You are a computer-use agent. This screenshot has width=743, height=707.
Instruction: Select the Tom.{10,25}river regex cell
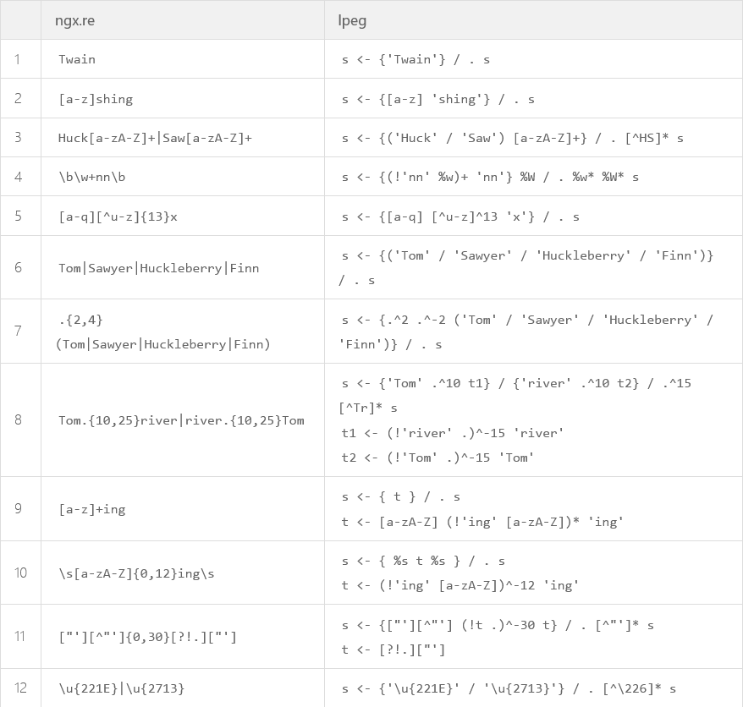tap(183, 420)
